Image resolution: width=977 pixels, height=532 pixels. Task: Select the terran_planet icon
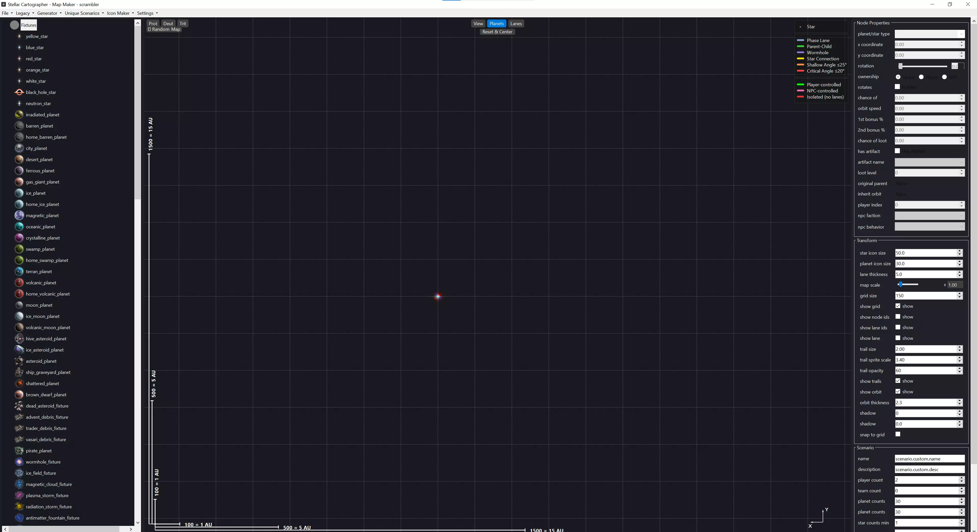pos(19,272)
